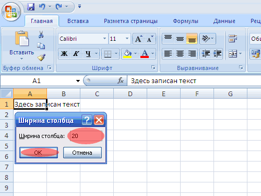Viewport: 261px width, 196px height.
Task: Open the Calibri font name dropdown
Action: [x=104, y=39]
